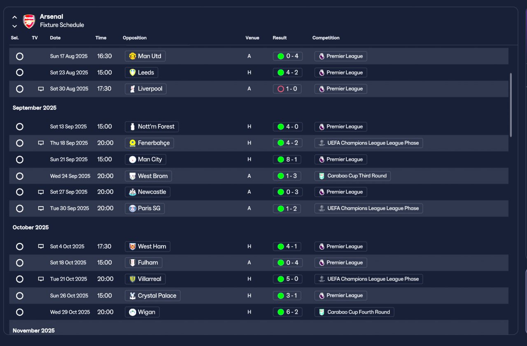
Task: Open the 0 - 4 Man Utd result
Action: pyautogui.click(x=287, y=56)
